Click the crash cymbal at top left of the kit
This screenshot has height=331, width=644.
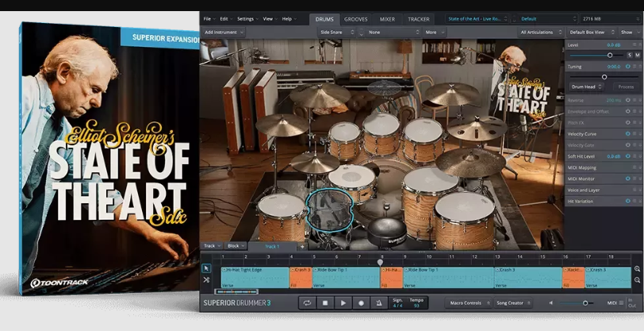(320, 95)
